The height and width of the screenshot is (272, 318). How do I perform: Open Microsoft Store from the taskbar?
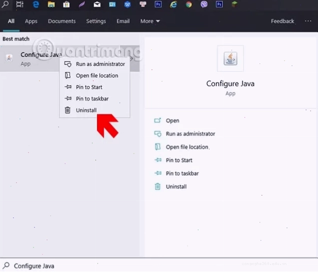pyautogui.click(x=66, y=4)
